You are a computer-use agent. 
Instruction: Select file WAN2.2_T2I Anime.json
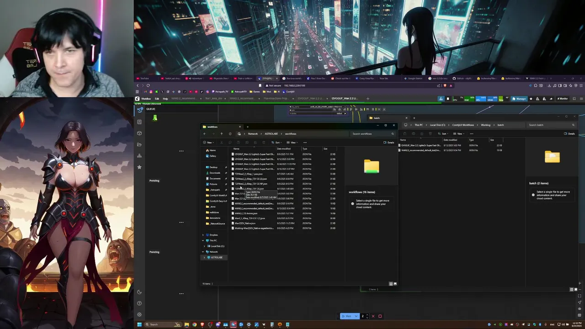coord(246,213)
